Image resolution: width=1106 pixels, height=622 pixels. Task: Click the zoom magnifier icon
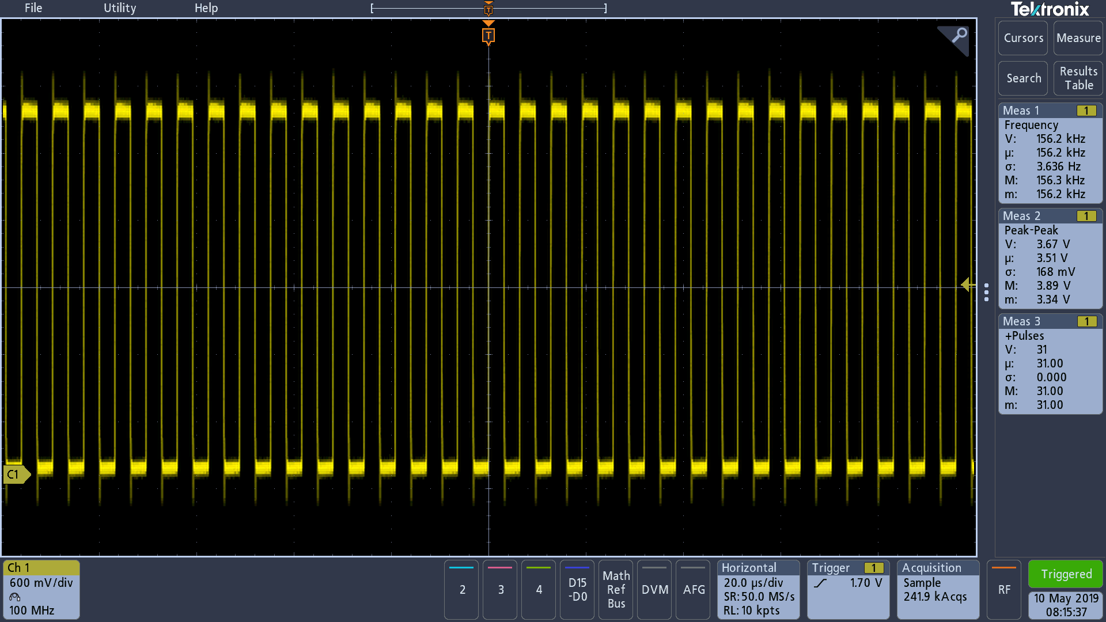959,36
